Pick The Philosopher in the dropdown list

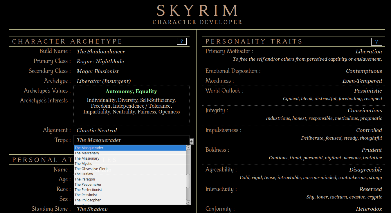click(x=88, y=200)
